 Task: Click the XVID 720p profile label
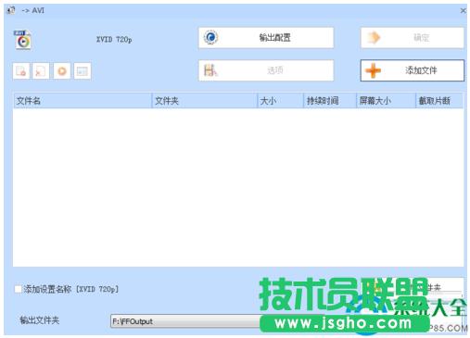[114, 40]
